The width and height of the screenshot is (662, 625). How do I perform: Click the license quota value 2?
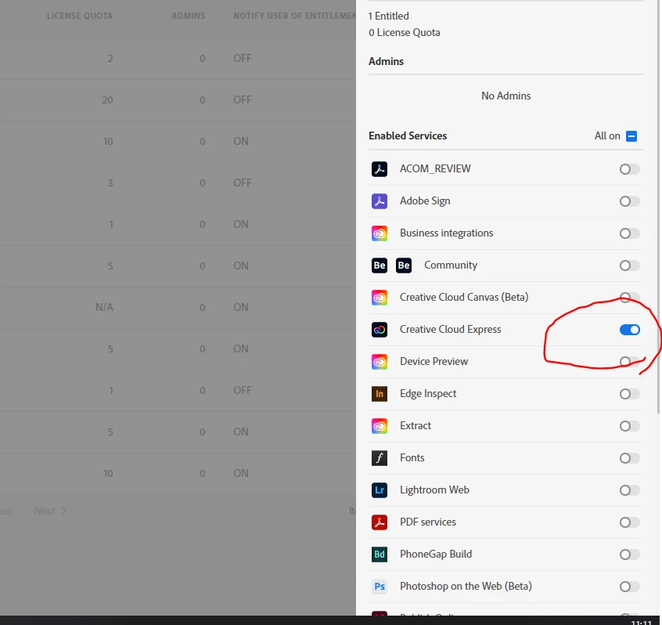tap(110, 58)
